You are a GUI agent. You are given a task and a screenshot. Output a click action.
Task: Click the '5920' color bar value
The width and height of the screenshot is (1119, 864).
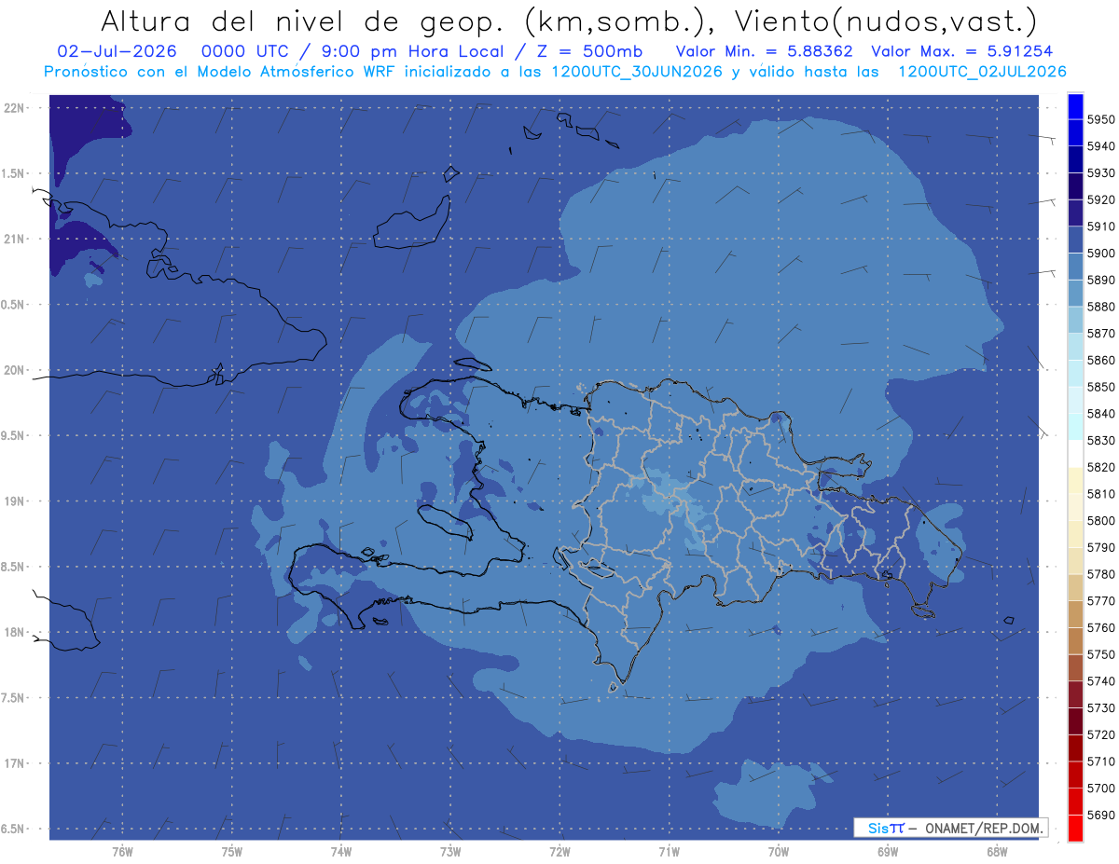click(x=1100, y=199)
